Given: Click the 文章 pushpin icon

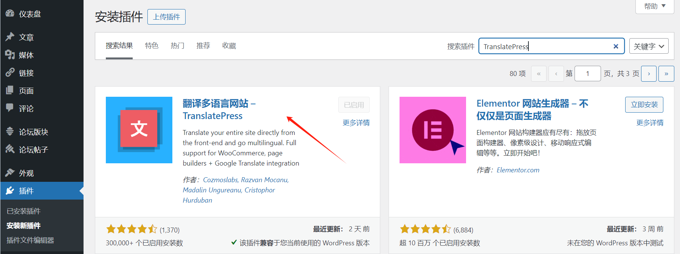Looking at the screenshot, I should tap(10, 37).
